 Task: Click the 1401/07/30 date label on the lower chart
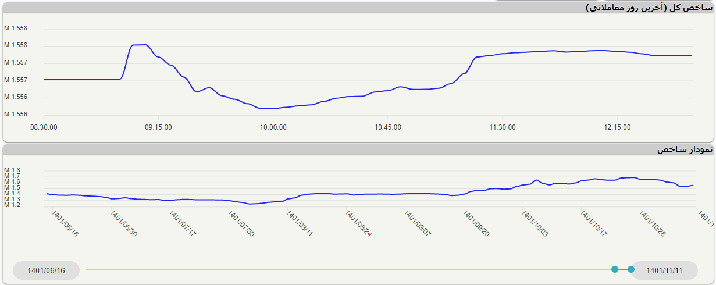[241, 224]
